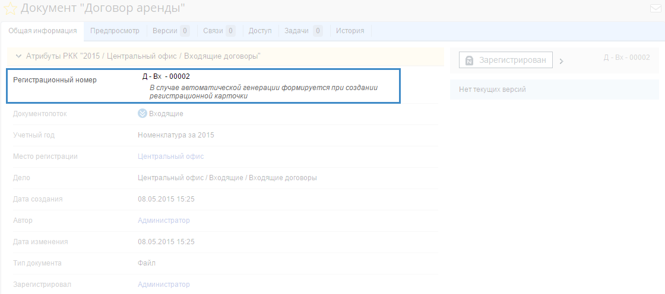Screen dimensions: 665x294
Task: Click the Администратор link in the Зарегистрировал row
Action: pos(164,285)
